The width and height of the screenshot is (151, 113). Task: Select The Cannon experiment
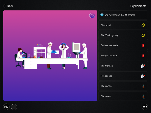point(123,66)
